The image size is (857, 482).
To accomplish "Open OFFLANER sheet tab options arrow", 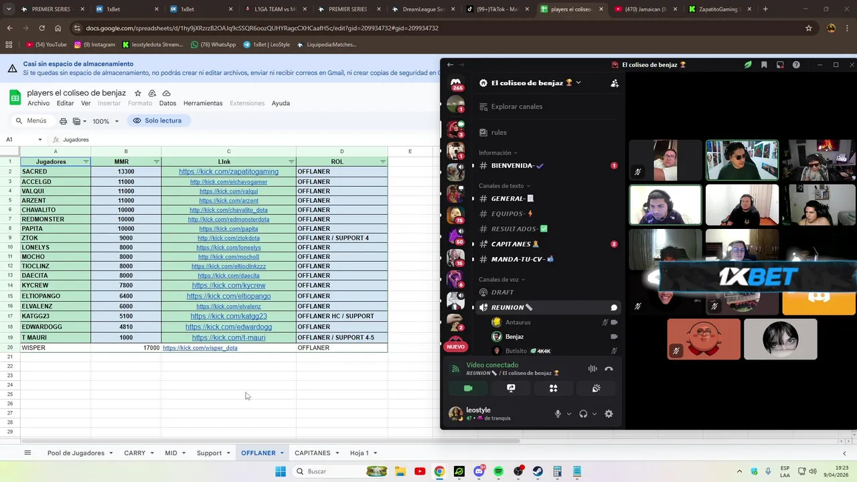I will pos(283,453).
